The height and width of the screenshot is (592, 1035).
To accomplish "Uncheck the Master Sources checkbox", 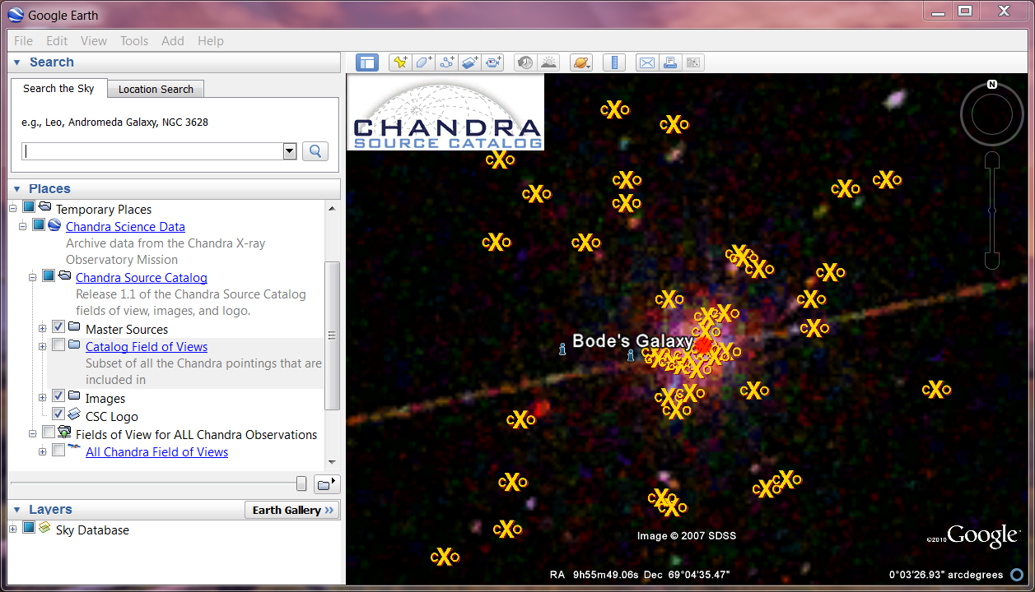I will tap(58, 329).
